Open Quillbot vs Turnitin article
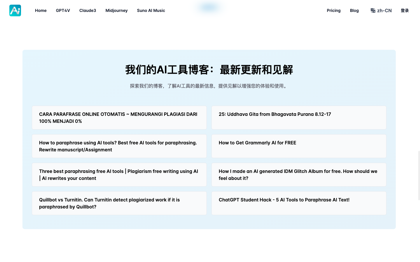The image size is (420, 262). click(119, 203)
